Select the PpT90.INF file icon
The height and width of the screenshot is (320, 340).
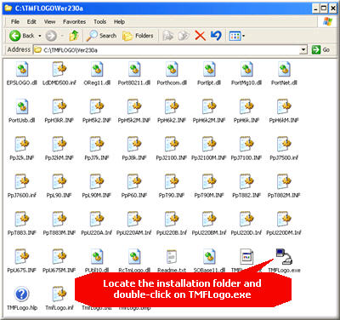172,181
